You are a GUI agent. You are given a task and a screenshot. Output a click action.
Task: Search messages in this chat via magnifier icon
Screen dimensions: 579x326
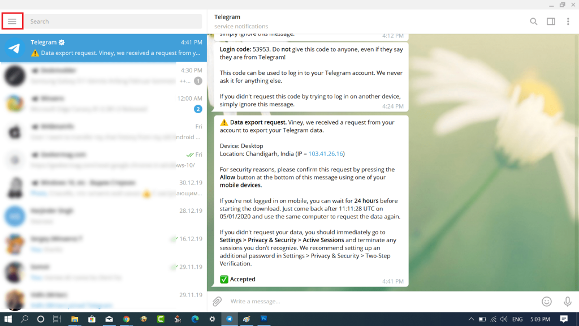tap(534, 22)
